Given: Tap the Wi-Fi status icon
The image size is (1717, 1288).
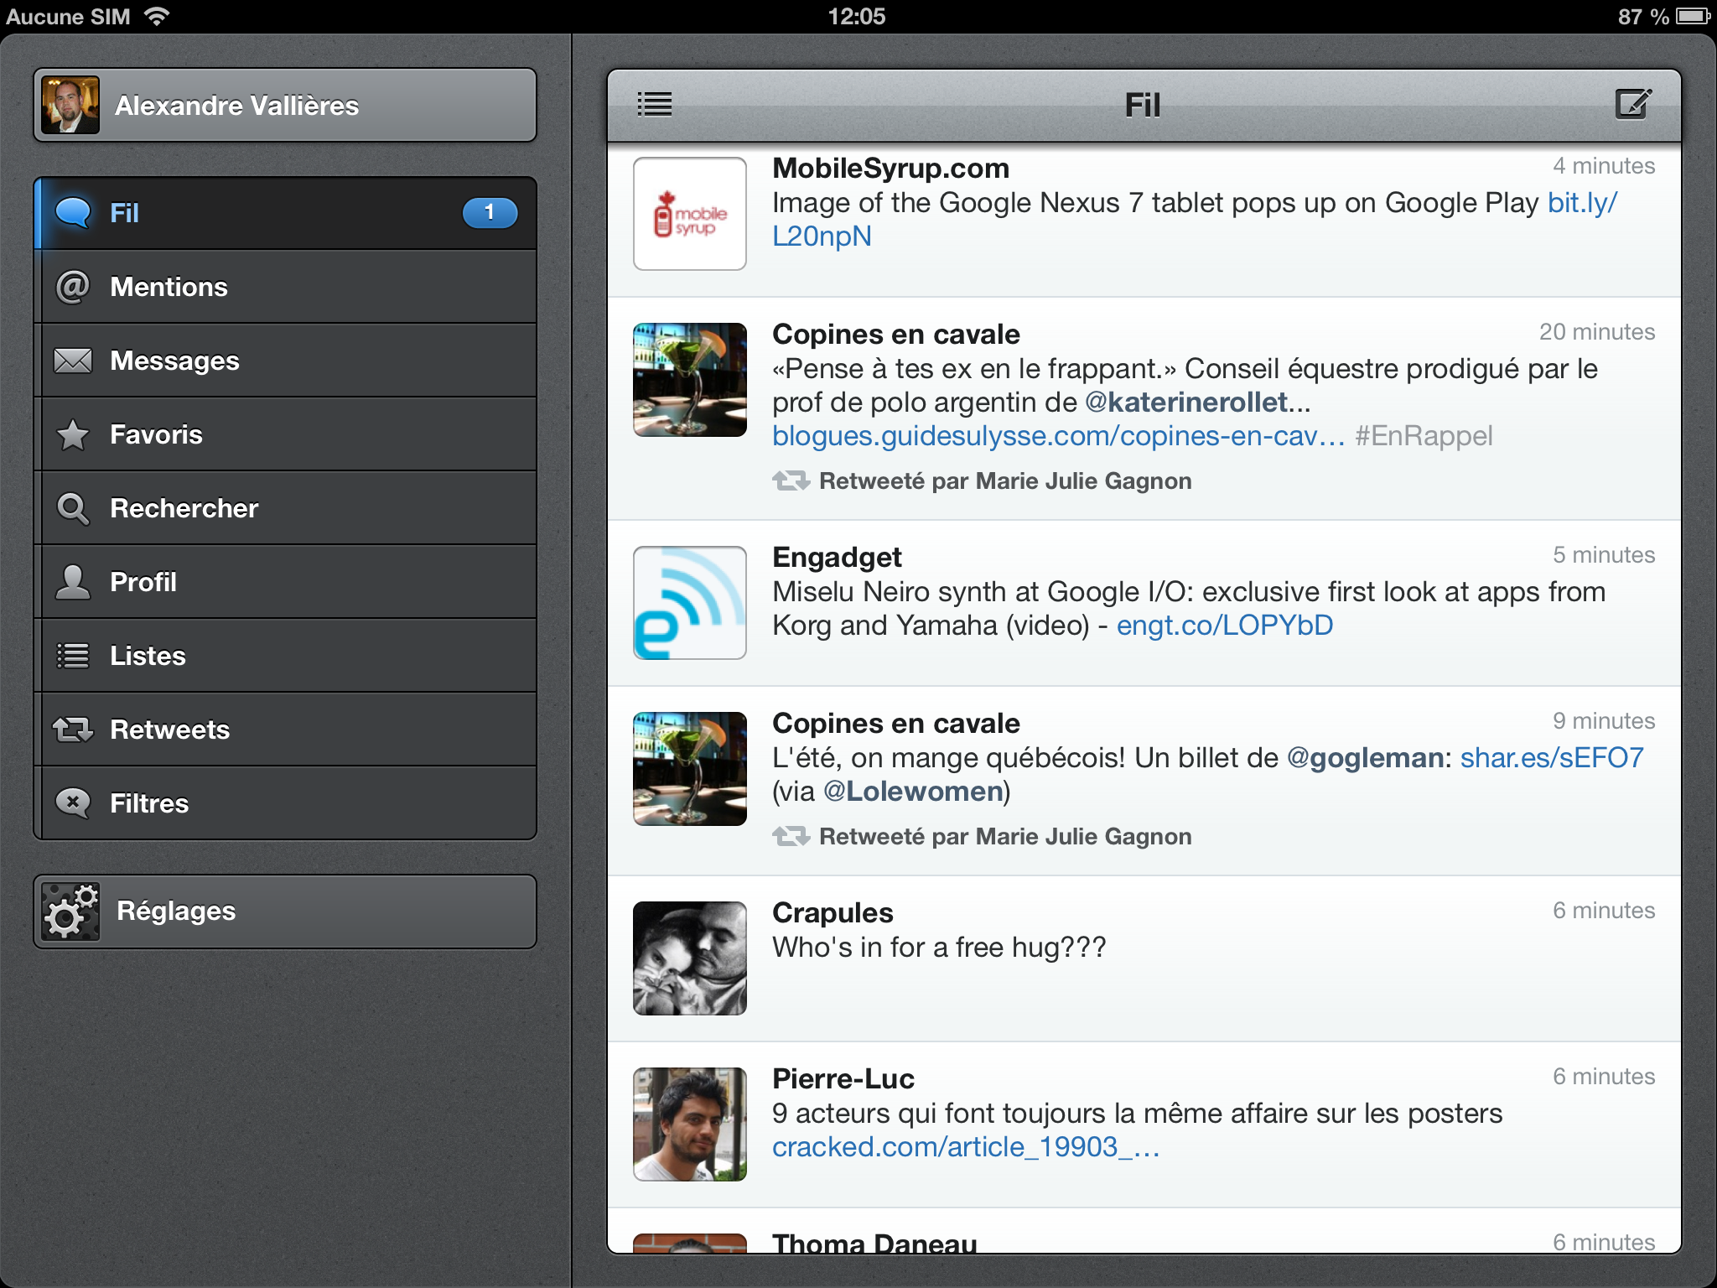Looking at the screenshot, I should [x=157, y=16].
